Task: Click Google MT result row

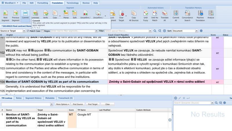Action: click(86, 120)
